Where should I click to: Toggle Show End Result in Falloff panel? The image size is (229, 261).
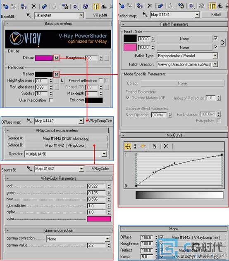(x=212, y=6)
